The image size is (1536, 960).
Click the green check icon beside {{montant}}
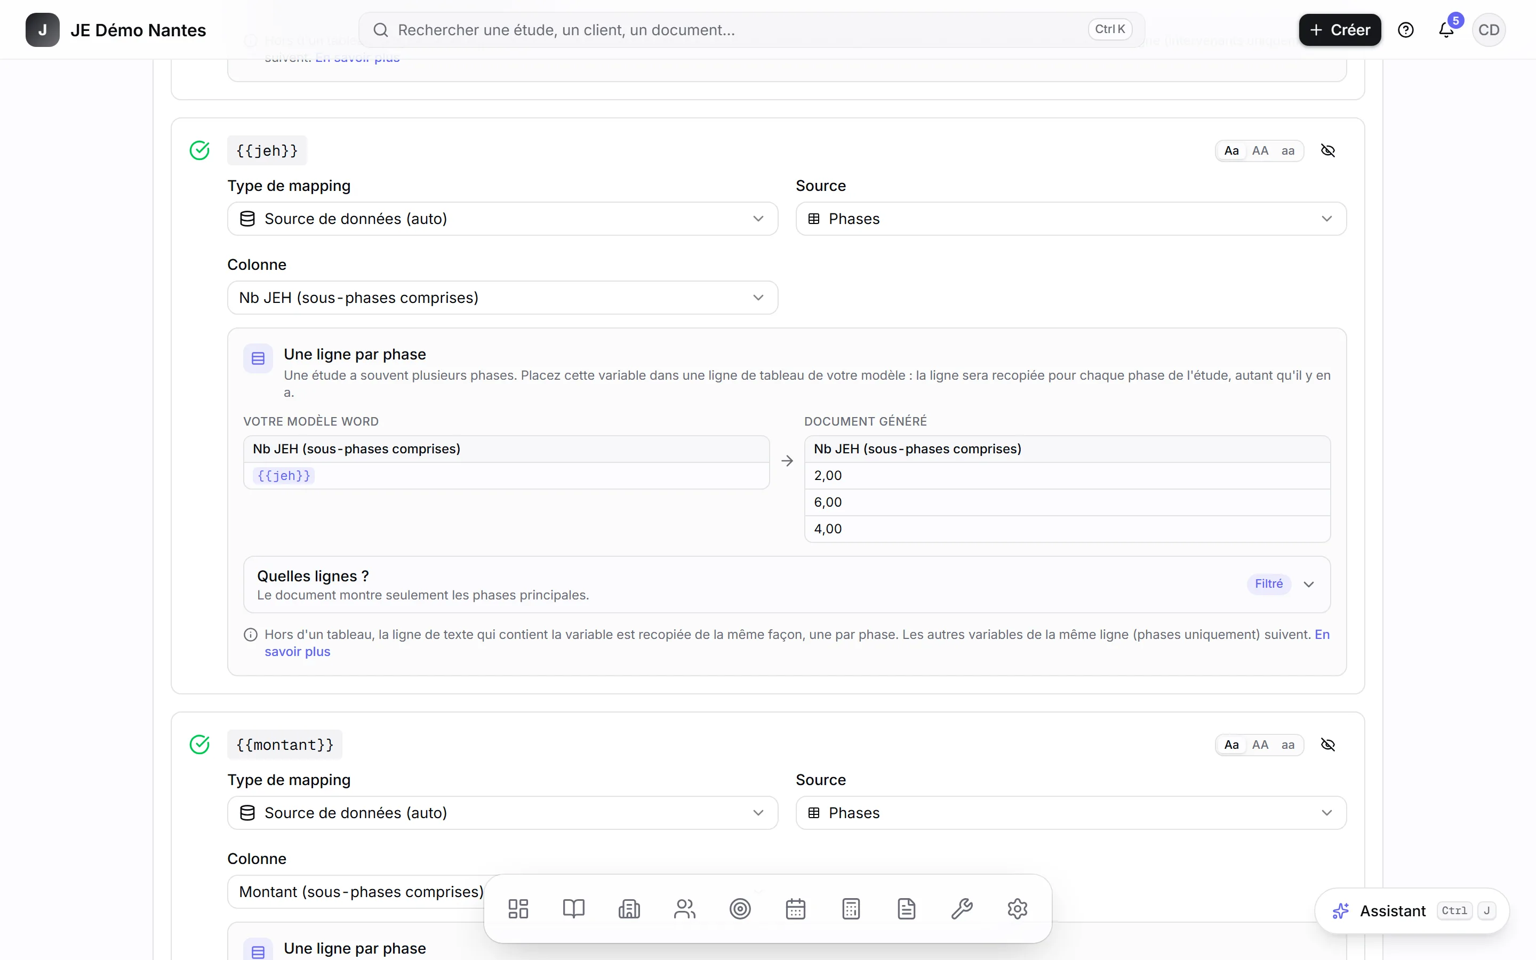[x=199, y=745]
